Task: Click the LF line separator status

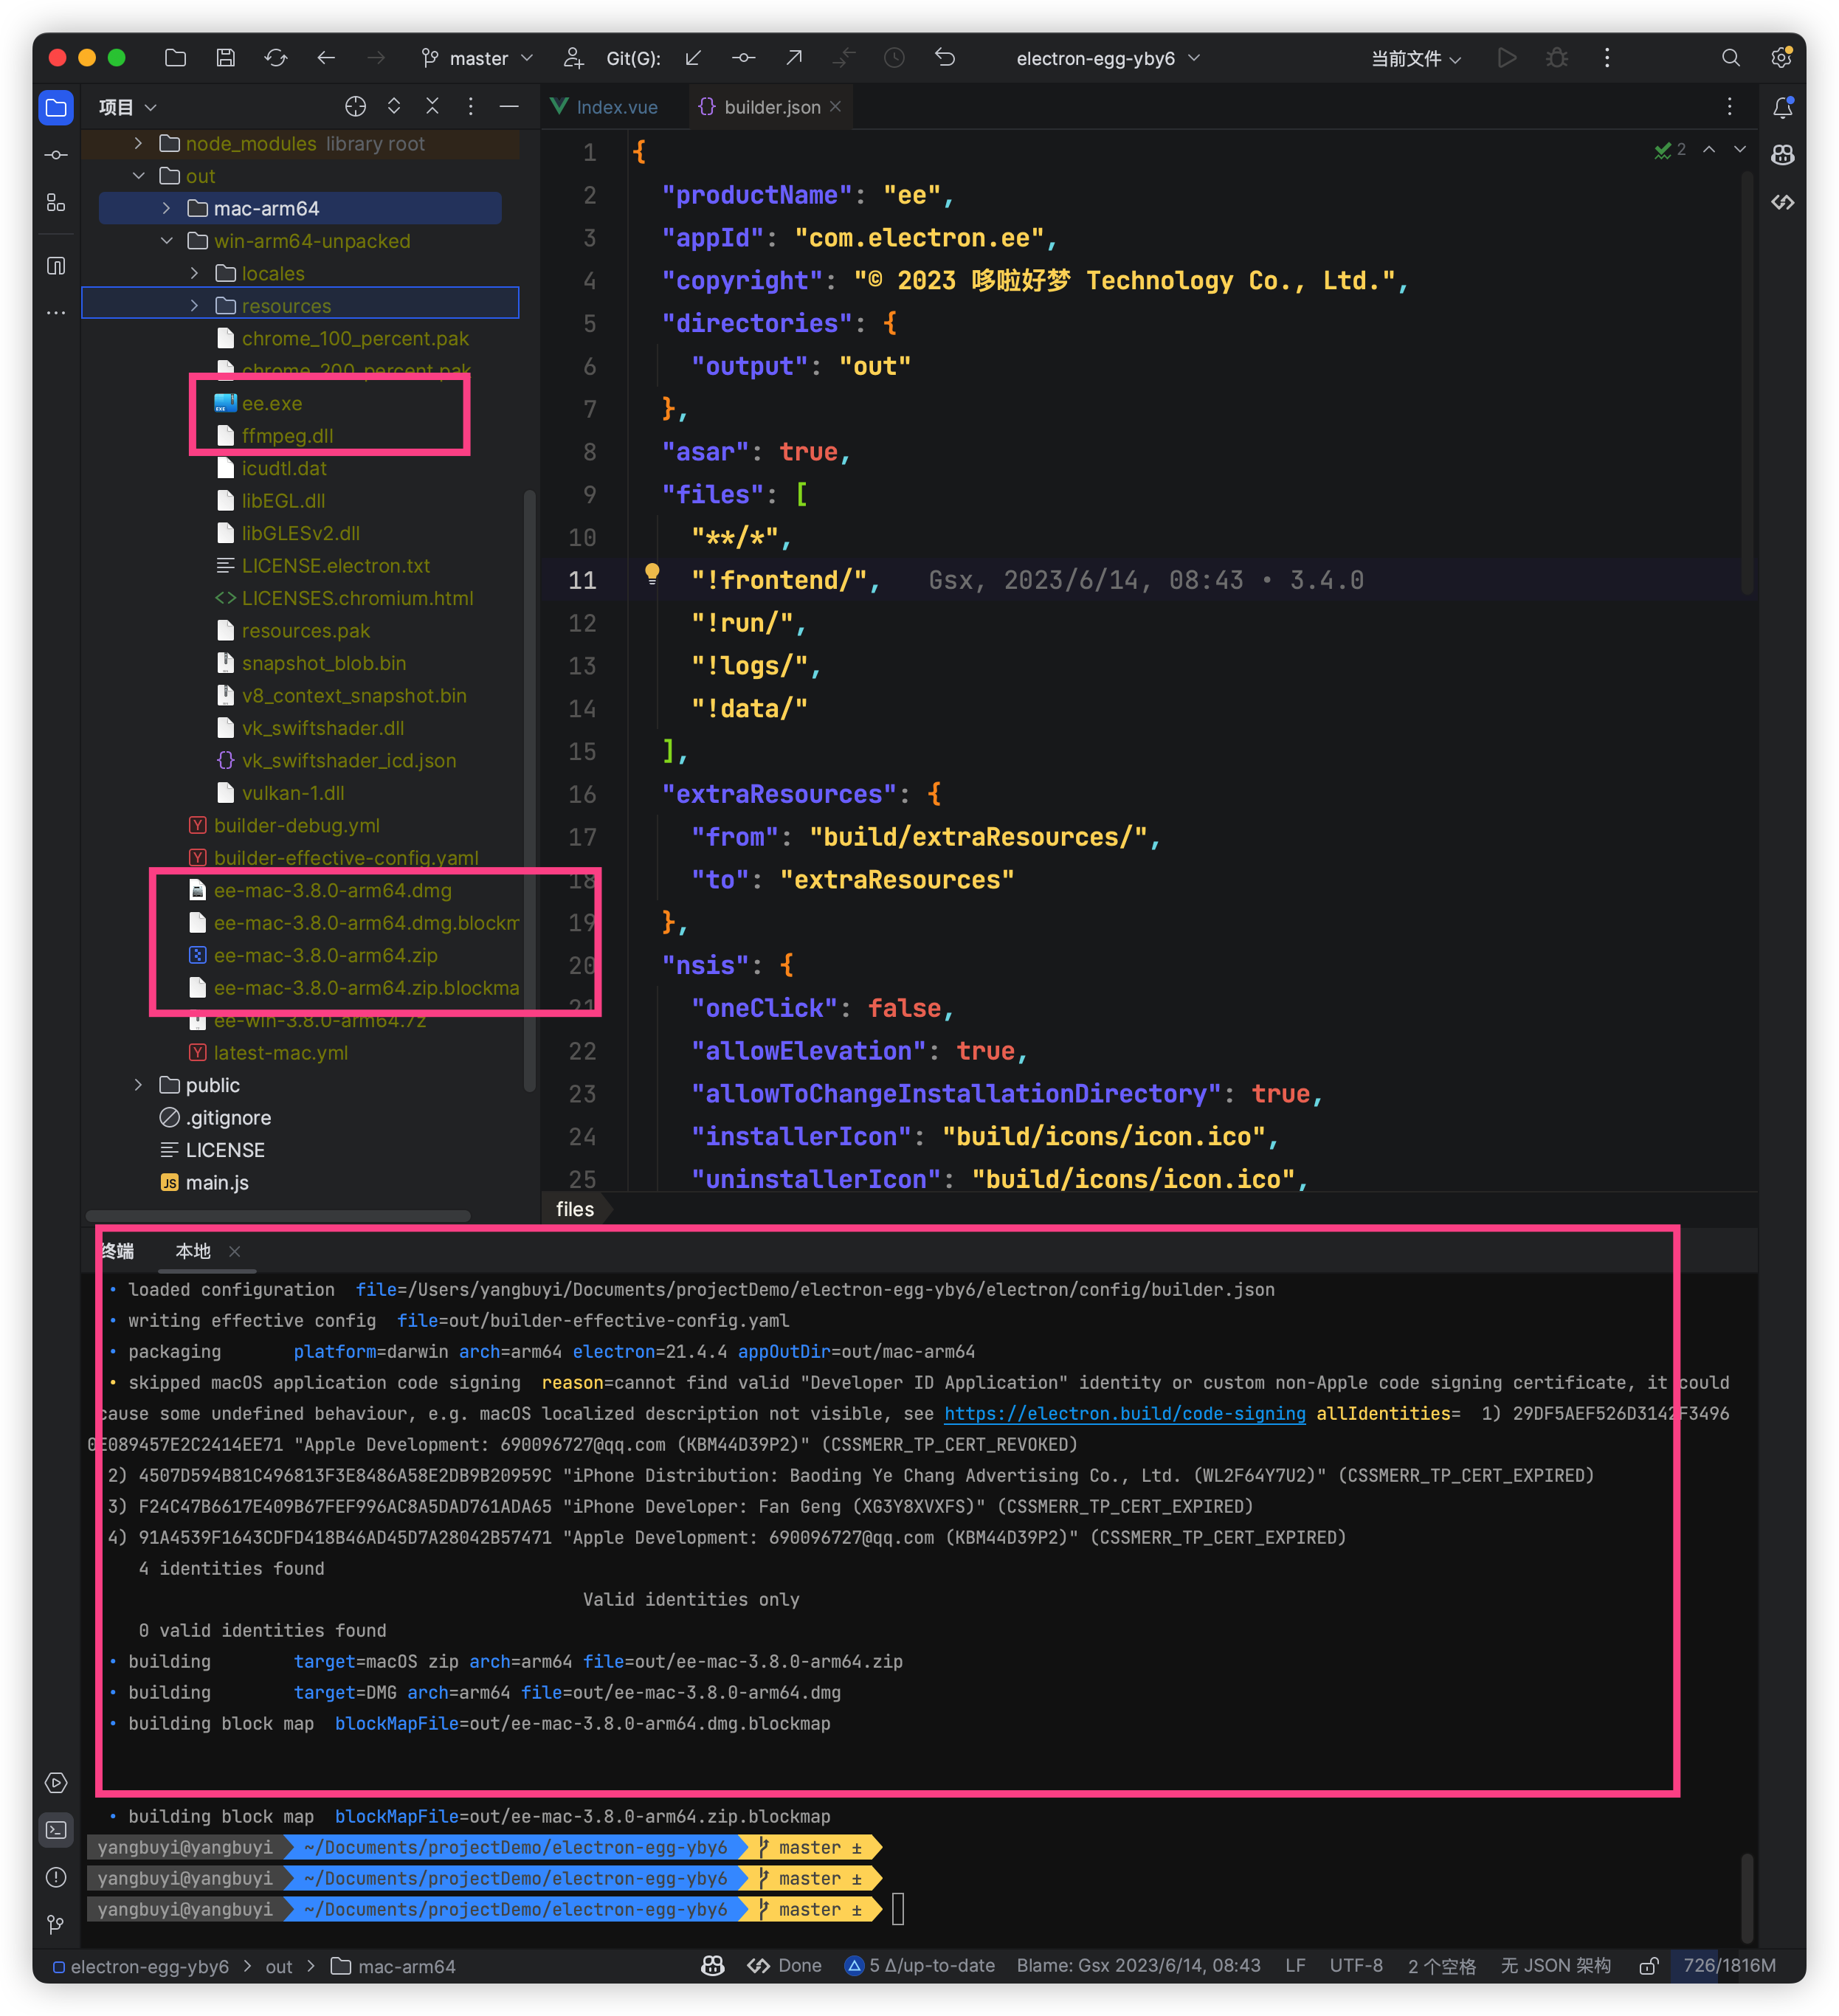Action: tap(1295, 1966)
